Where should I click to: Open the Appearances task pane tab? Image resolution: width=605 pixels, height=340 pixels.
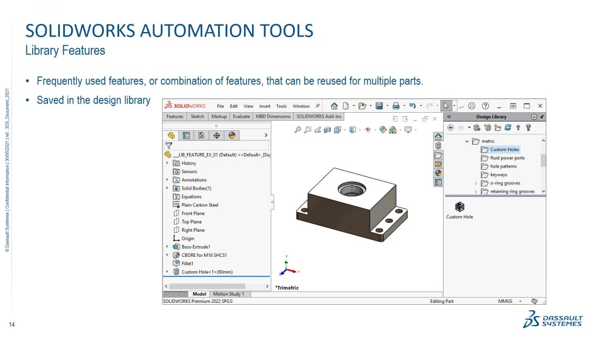click(438, 173)
